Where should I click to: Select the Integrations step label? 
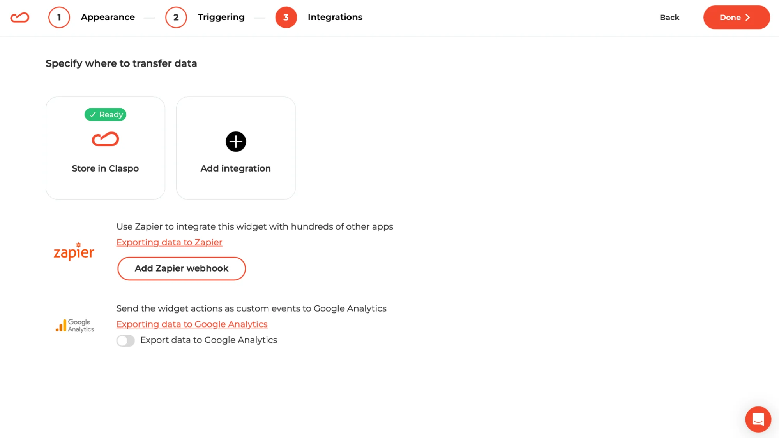point(335,17)
